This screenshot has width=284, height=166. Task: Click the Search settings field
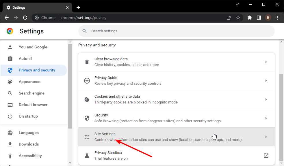tap(176, 31)
